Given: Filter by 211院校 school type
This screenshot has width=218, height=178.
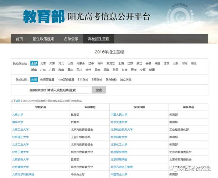Looking at the screenshot, I should 83,79.
